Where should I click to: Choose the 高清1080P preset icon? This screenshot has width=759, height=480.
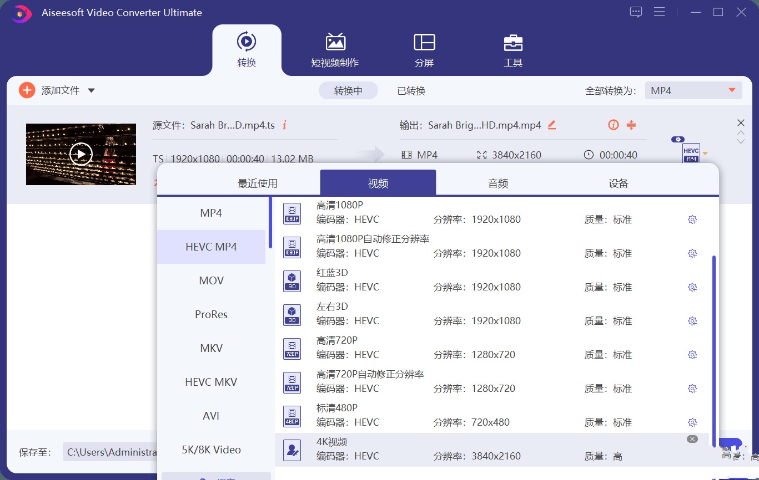click(x=292, y=213)
